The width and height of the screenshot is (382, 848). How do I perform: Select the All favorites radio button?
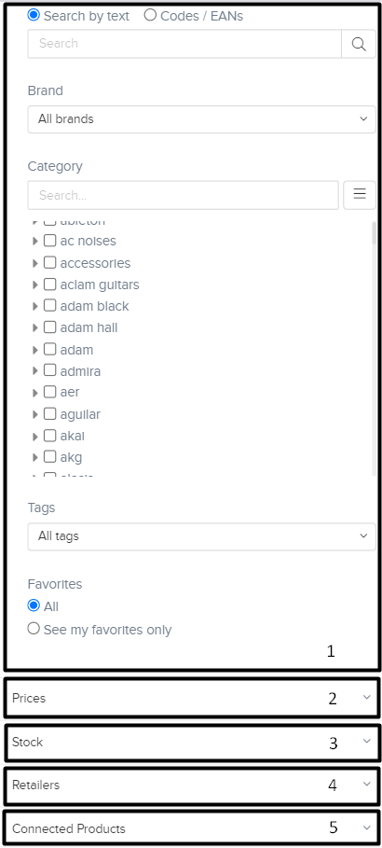34,605
